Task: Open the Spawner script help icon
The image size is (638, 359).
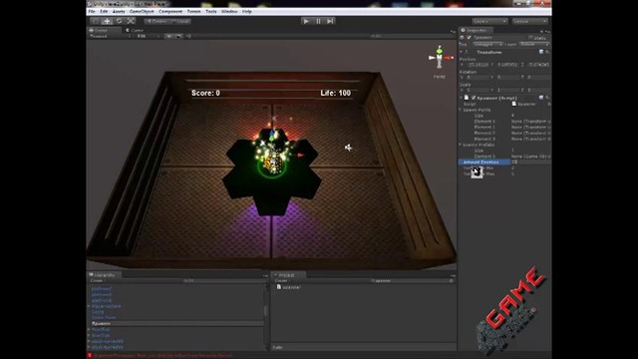Action: [x=541, y=98]
